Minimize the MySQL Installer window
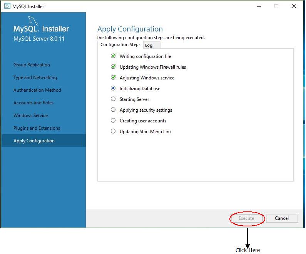 point(259,6)
